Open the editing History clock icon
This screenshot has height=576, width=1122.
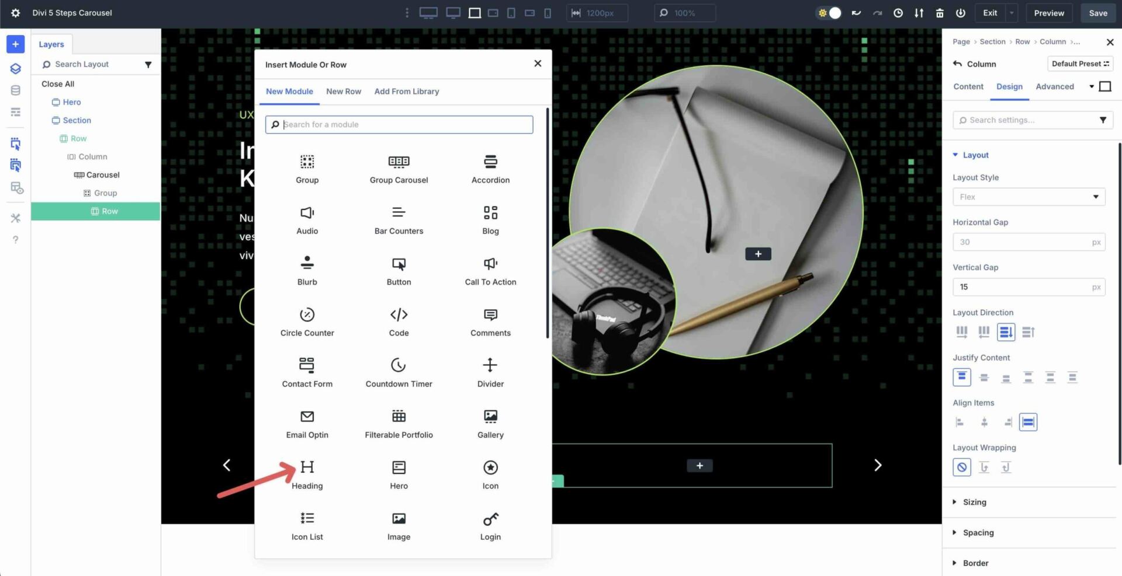[x=898, y=13]
